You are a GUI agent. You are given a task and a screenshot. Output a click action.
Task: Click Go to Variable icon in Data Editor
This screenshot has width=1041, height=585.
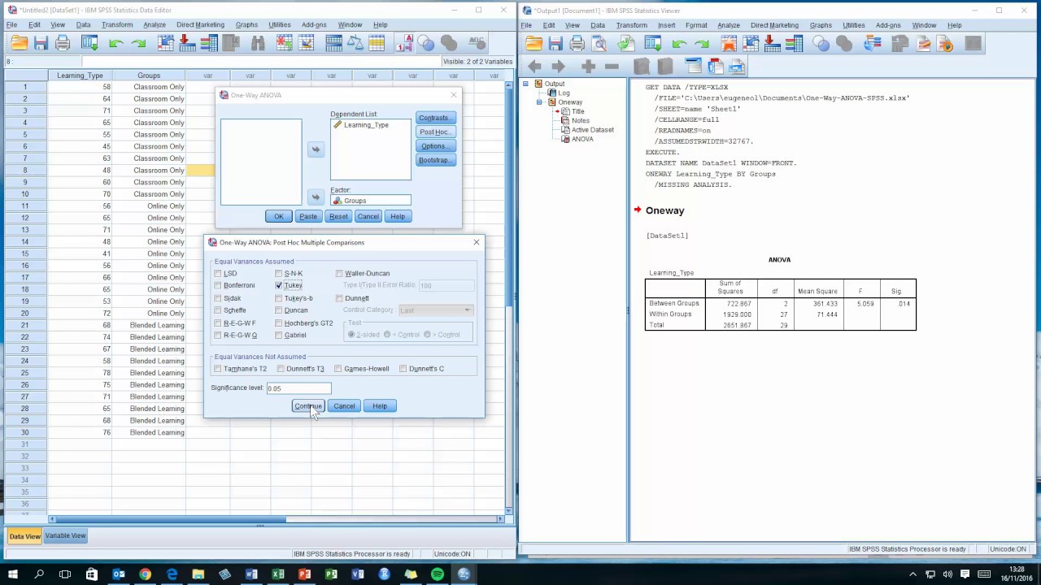pos(186,43)
